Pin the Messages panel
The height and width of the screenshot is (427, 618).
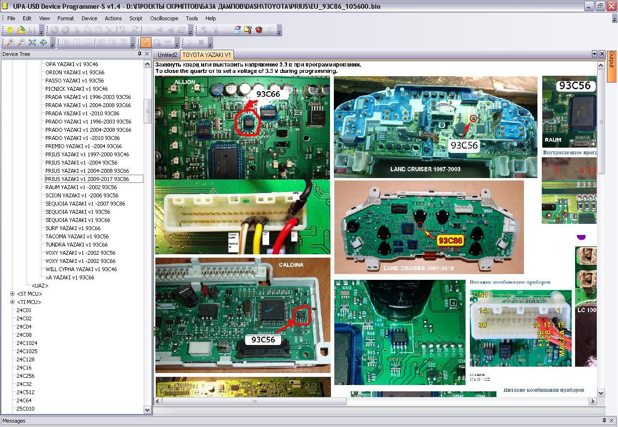pyautogui.click(x=604, y=421)
